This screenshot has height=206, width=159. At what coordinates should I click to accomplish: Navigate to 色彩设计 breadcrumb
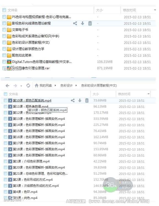[x=66, y=85]
